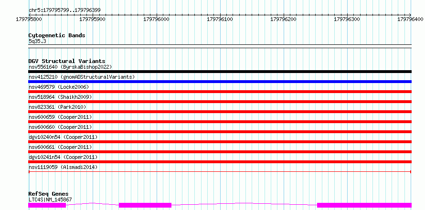Select the thin red nsv1119059 variant line
Screen dimensions: 425x210
point(220,172)
